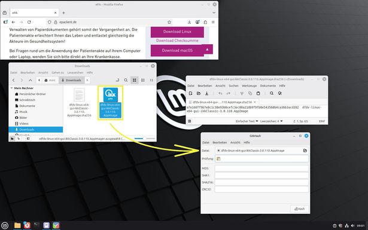
Task: Hide the file manager sidebar
Action: point(28,139)
